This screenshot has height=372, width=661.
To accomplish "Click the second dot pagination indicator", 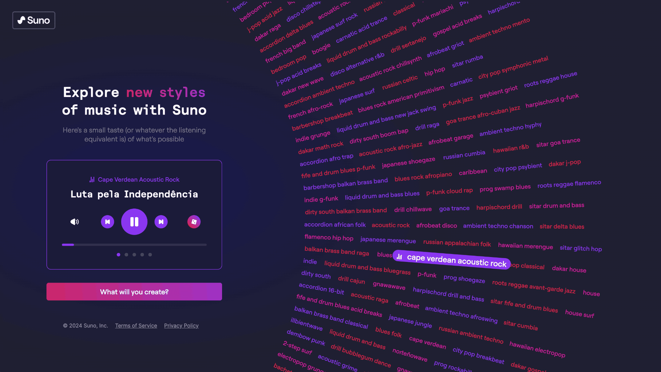I will point(126,255).
